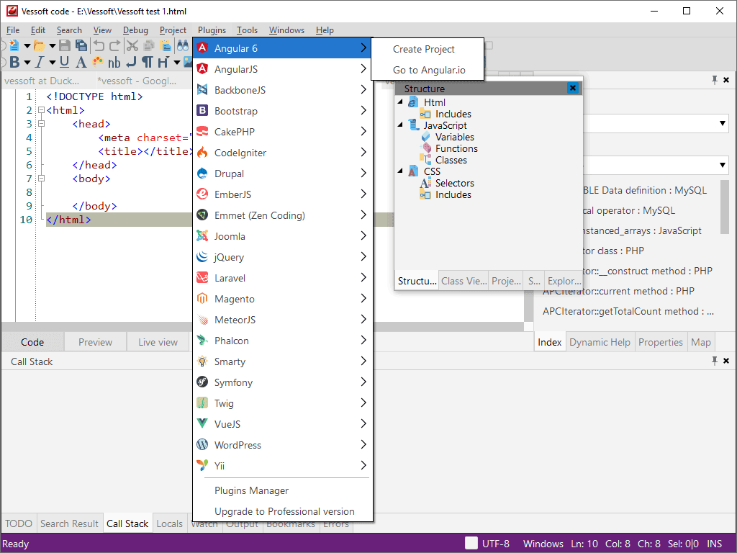Open the Italic button dropdown arrow
The width and height of the screenshot is (737, 553).
(x=52, y=62)
